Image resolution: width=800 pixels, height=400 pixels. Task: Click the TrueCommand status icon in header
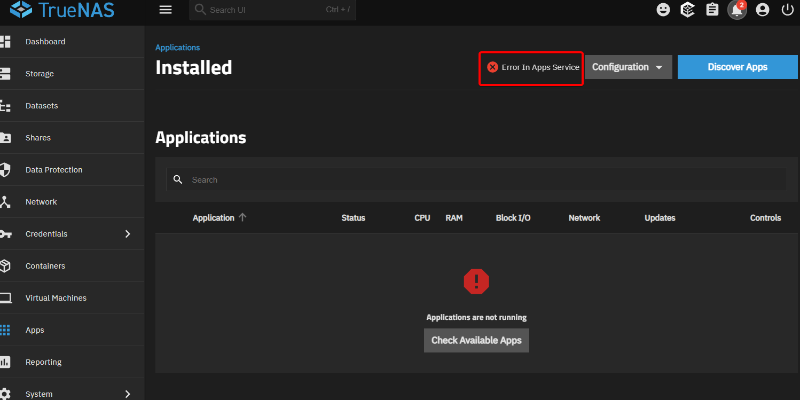tap(687, 10)
